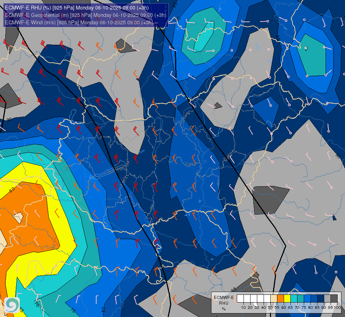345x317 pixels.
Task: Pick the orange 55-60 legend swatch
Action: [281, 298]
